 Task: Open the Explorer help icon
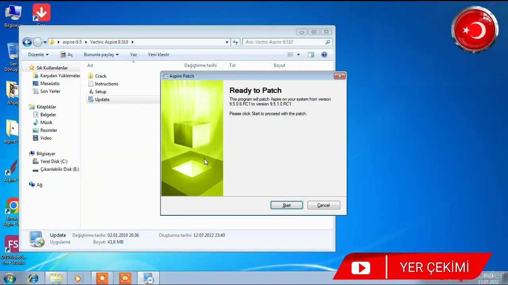[x=324, y=55]
